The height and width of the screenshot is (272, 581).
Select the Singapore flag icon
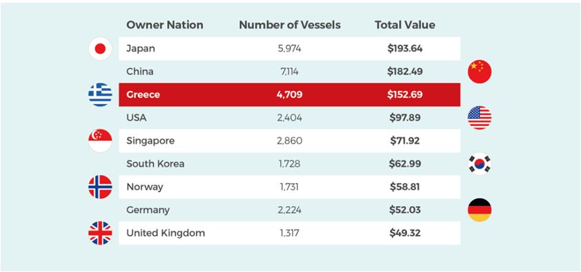(x=100, y=140)
